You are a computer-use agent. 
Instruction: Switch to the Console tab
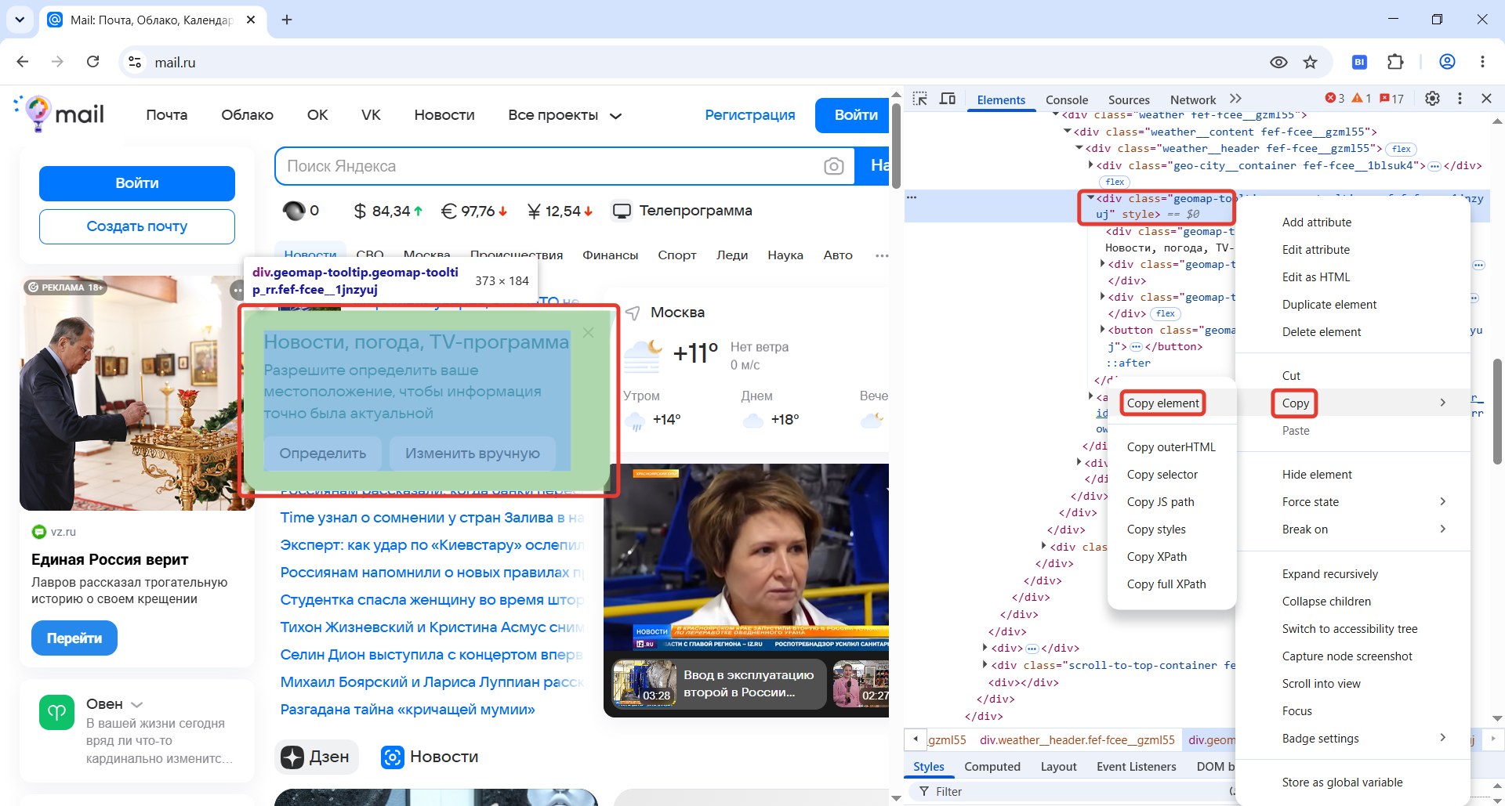(1067, 99)
